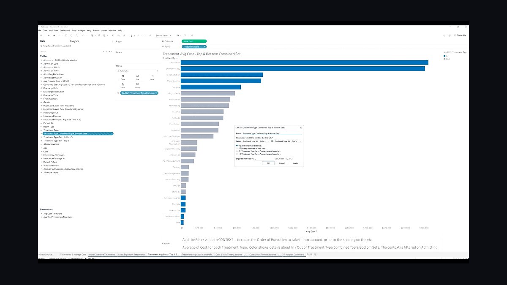507x285 pixels.
Task: Open the Dashboard menu
Action: (65, 30)
